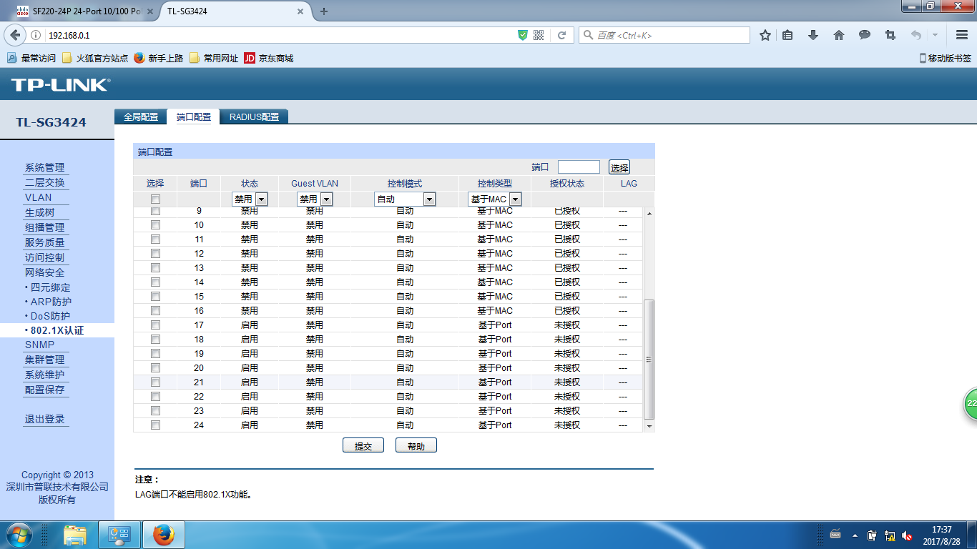Switch to the 全局配置 tab

pyautogui.click(x=141, y=117)
